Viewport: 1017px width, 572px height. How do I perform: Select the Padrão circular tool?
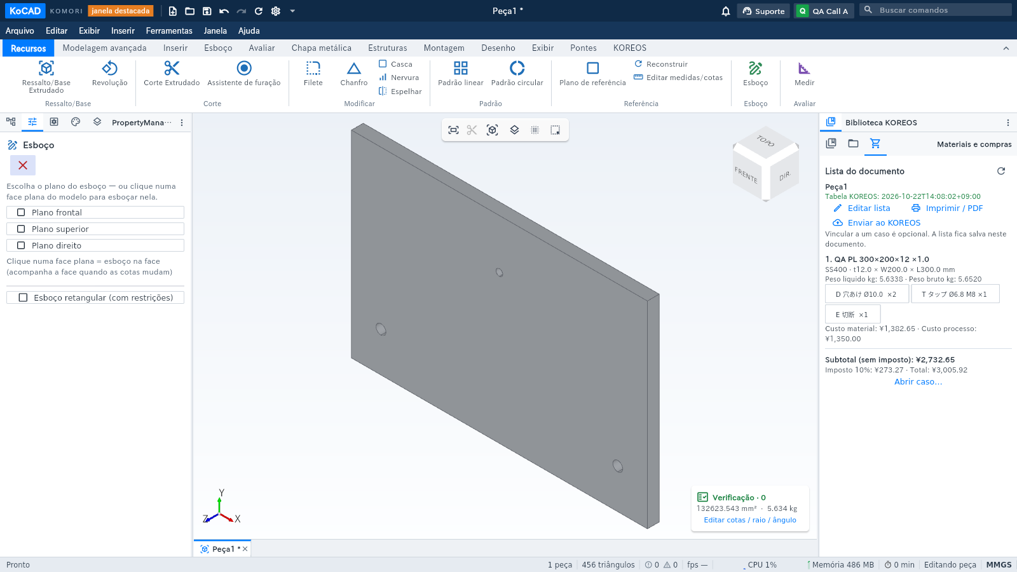coord(517,74)
